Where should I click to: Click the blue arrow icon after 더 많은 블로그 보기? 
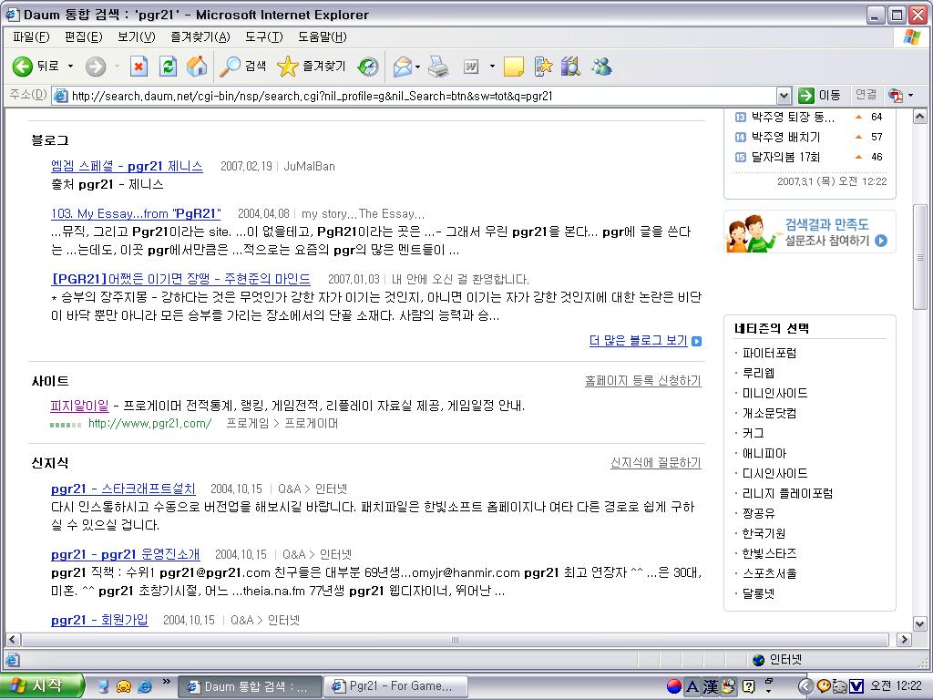coord(697,341)
